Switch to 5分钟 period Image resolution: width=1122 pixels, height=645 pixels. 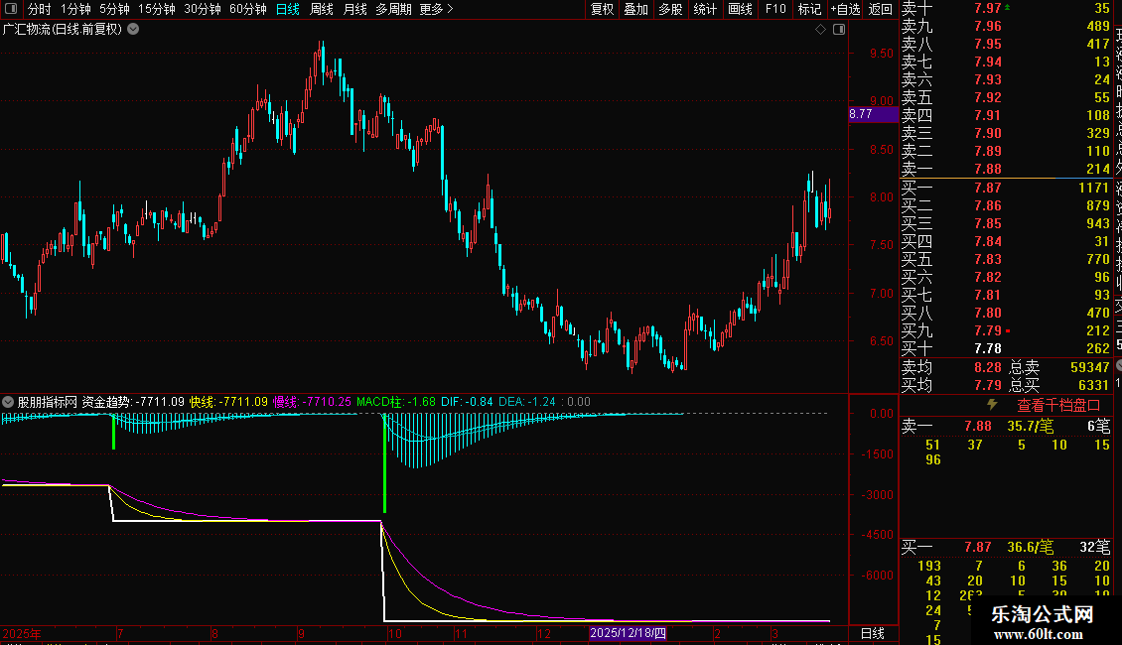(x=114, y=9)
